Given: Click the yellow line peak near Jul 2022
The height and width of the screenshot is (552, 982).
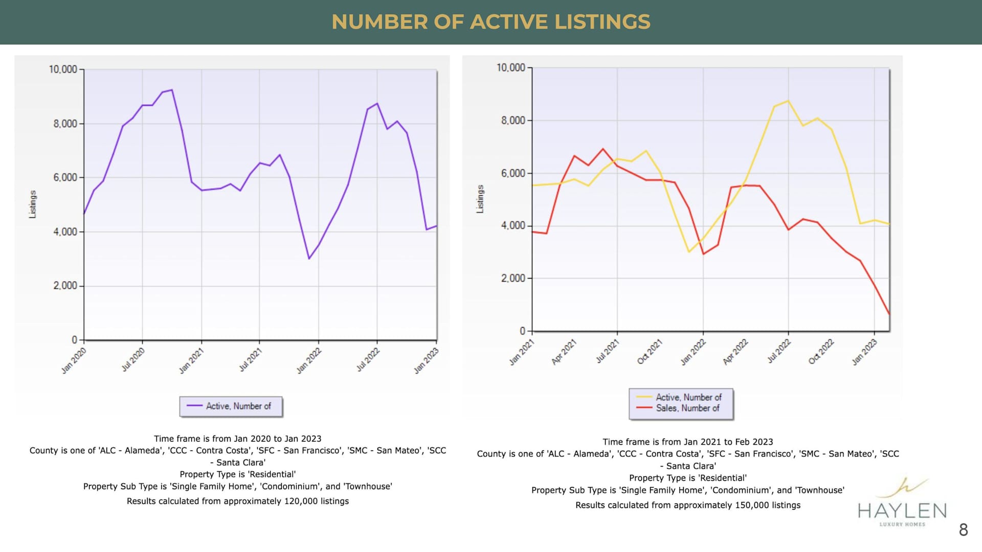Looking at the screenshot, I should click(788, 101).
